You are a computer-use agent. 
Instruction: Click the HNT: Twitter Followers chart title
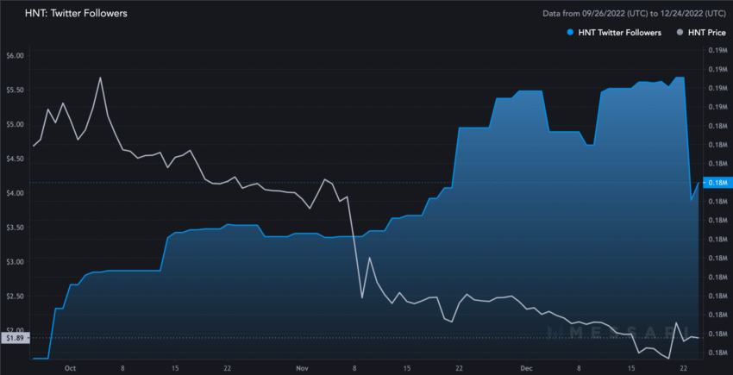pos(76,13)
